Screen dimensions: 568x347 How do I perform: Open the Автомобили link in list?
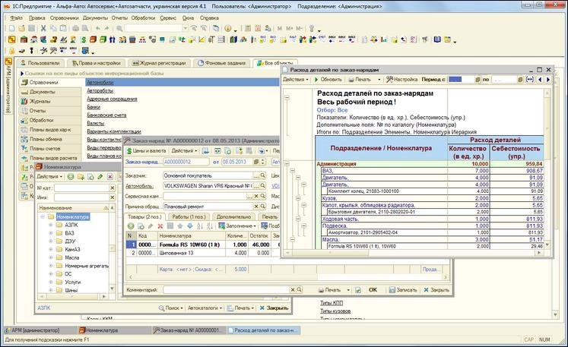tap(100, 82)
